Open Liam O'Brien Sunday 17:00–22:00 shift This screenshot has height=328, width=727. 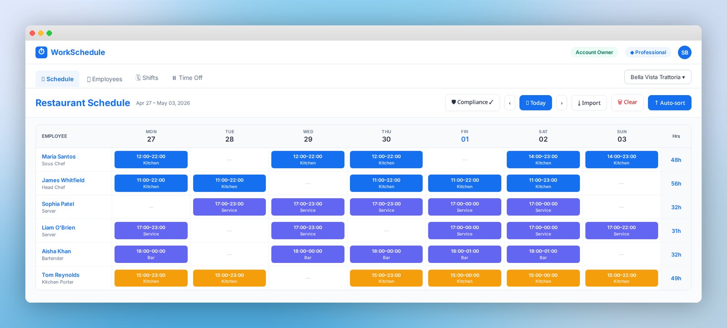click(622, 231)
